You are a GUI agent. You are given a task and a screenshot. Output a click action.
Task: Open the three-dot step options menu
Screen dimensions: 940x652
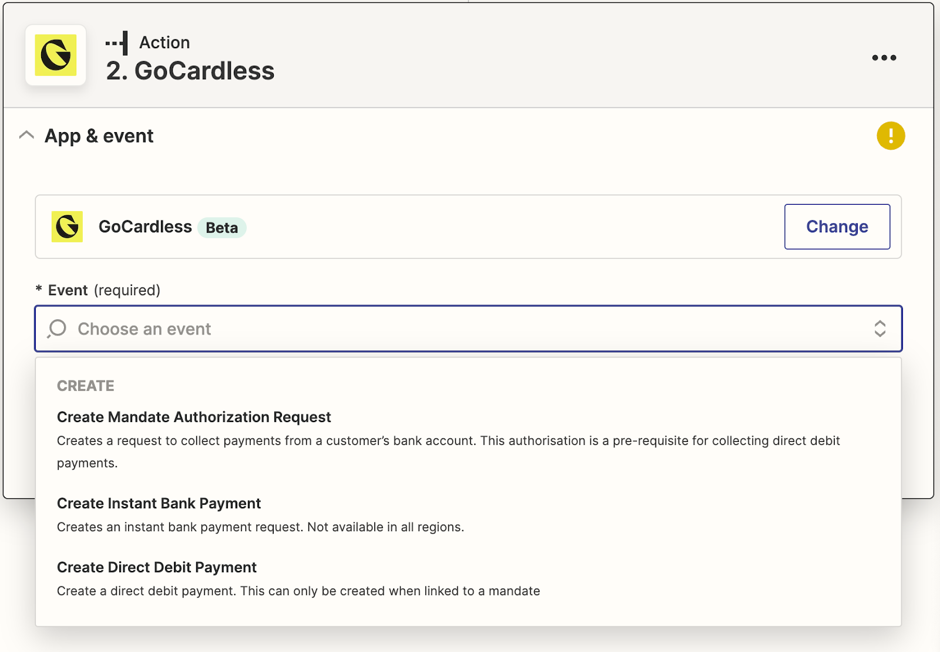point(884,58)
